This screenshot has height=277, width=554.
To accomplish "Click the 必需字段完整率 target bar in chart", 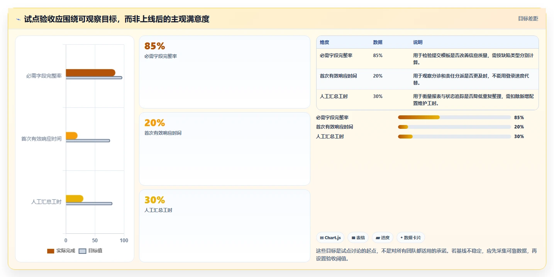I will point(94,78).
